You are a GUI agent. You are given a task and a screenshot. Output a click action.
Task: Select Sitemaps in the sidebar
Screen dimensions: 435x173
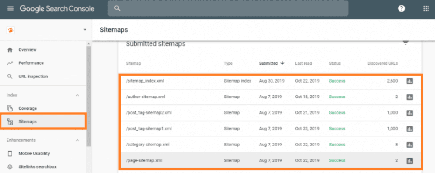pyautogui.click(x=43, y=122)
